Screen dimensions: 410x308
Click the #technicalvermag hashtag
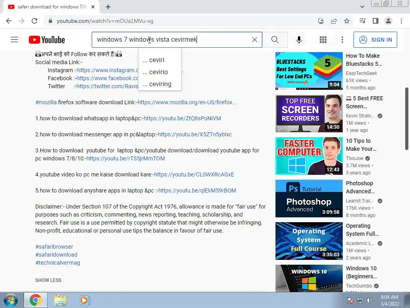58,263
